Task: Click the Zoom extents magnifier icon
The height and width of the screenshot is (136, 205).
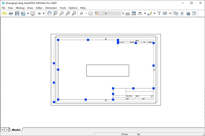Action: pos(74,13)
